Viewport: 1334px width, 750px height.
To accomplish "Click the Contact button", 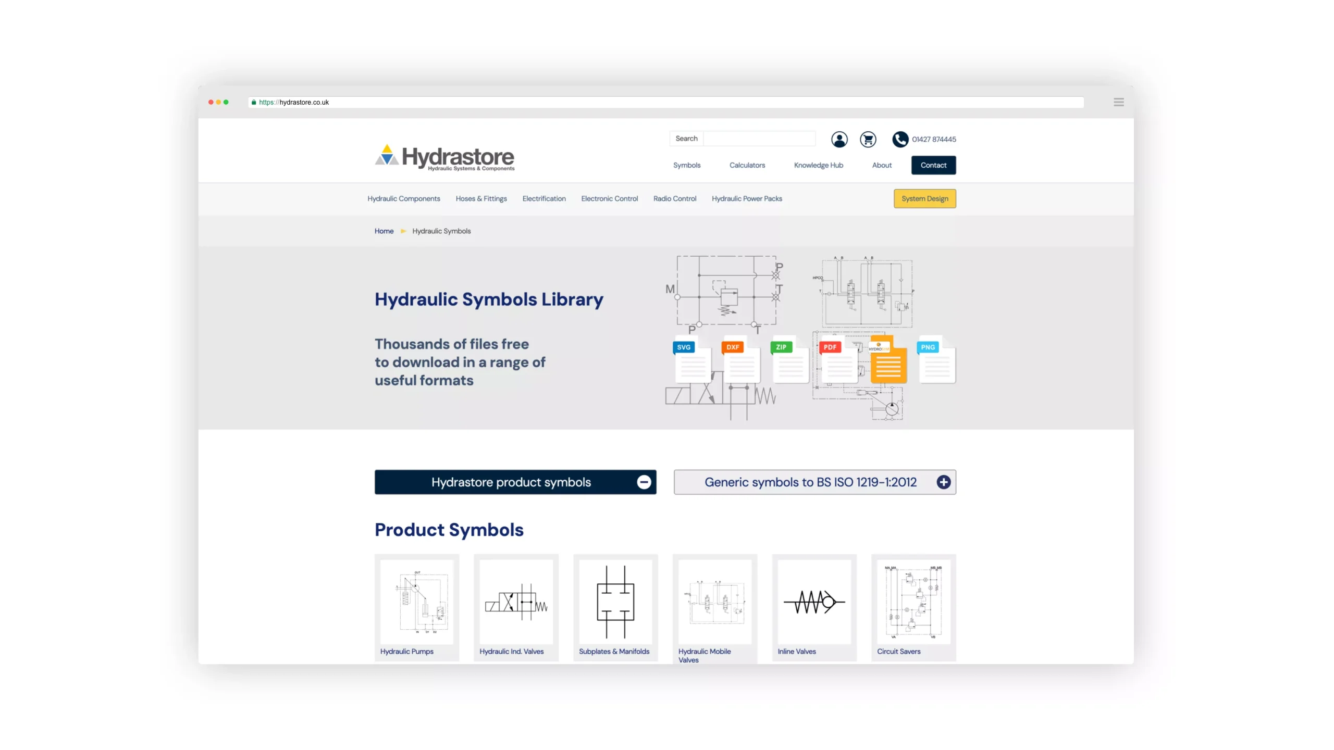I will tap(933, 165).
